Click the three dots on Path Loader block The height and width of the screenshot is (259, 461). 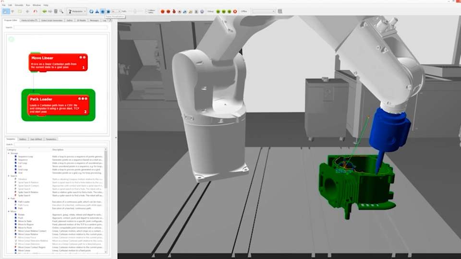point(83,99)
